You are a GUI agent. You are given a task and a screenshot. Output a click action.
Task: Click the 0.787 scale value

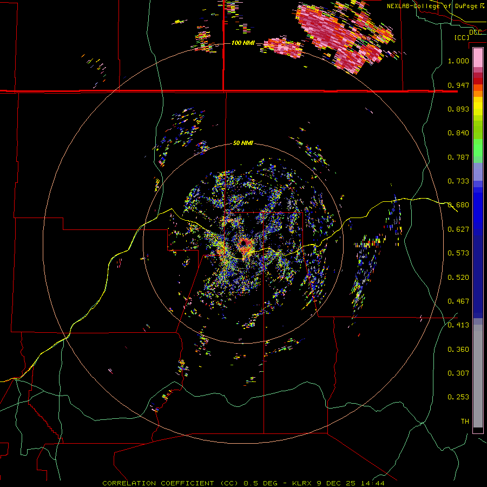(458, 157)
